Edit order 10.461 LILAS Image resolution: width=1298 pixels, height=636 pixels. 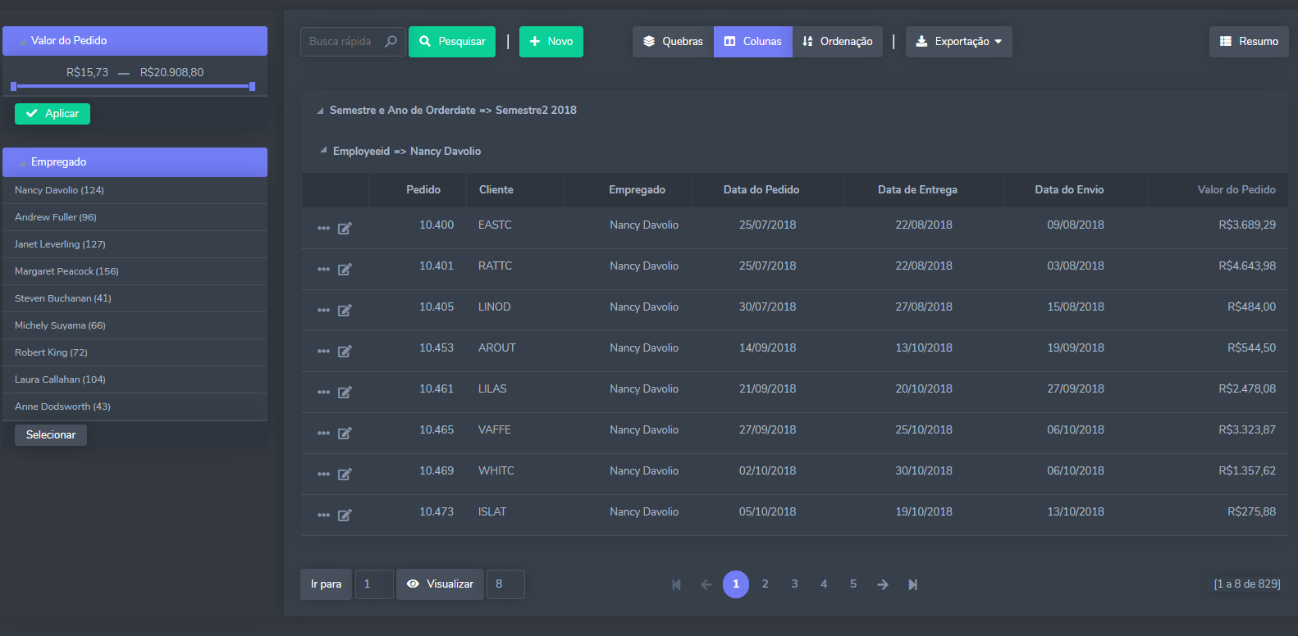[345, 392]
